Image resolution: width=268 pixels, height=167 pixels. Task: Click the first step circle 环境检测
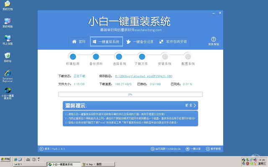pos(73,57)
